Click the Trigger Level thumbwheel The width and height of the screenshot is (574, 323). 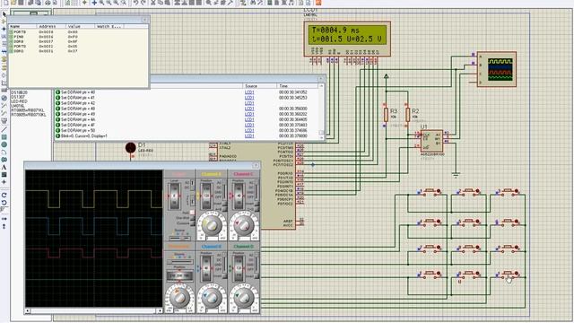click(x=174, y=196)
